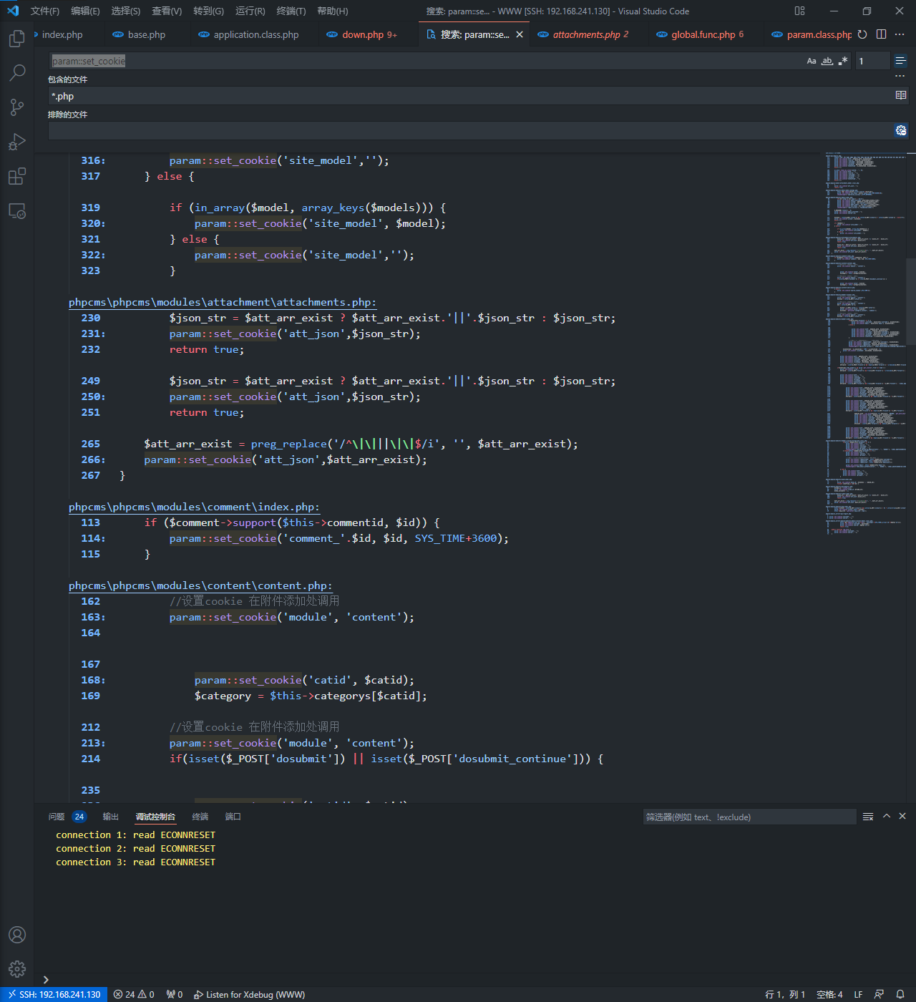Image resolution: width=916 pixels, height=1002 pixels.
Task: Open the 终端(T) menu in menu bar
Action: 291,11
